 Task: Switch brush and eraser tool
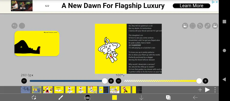pos(34,97)
